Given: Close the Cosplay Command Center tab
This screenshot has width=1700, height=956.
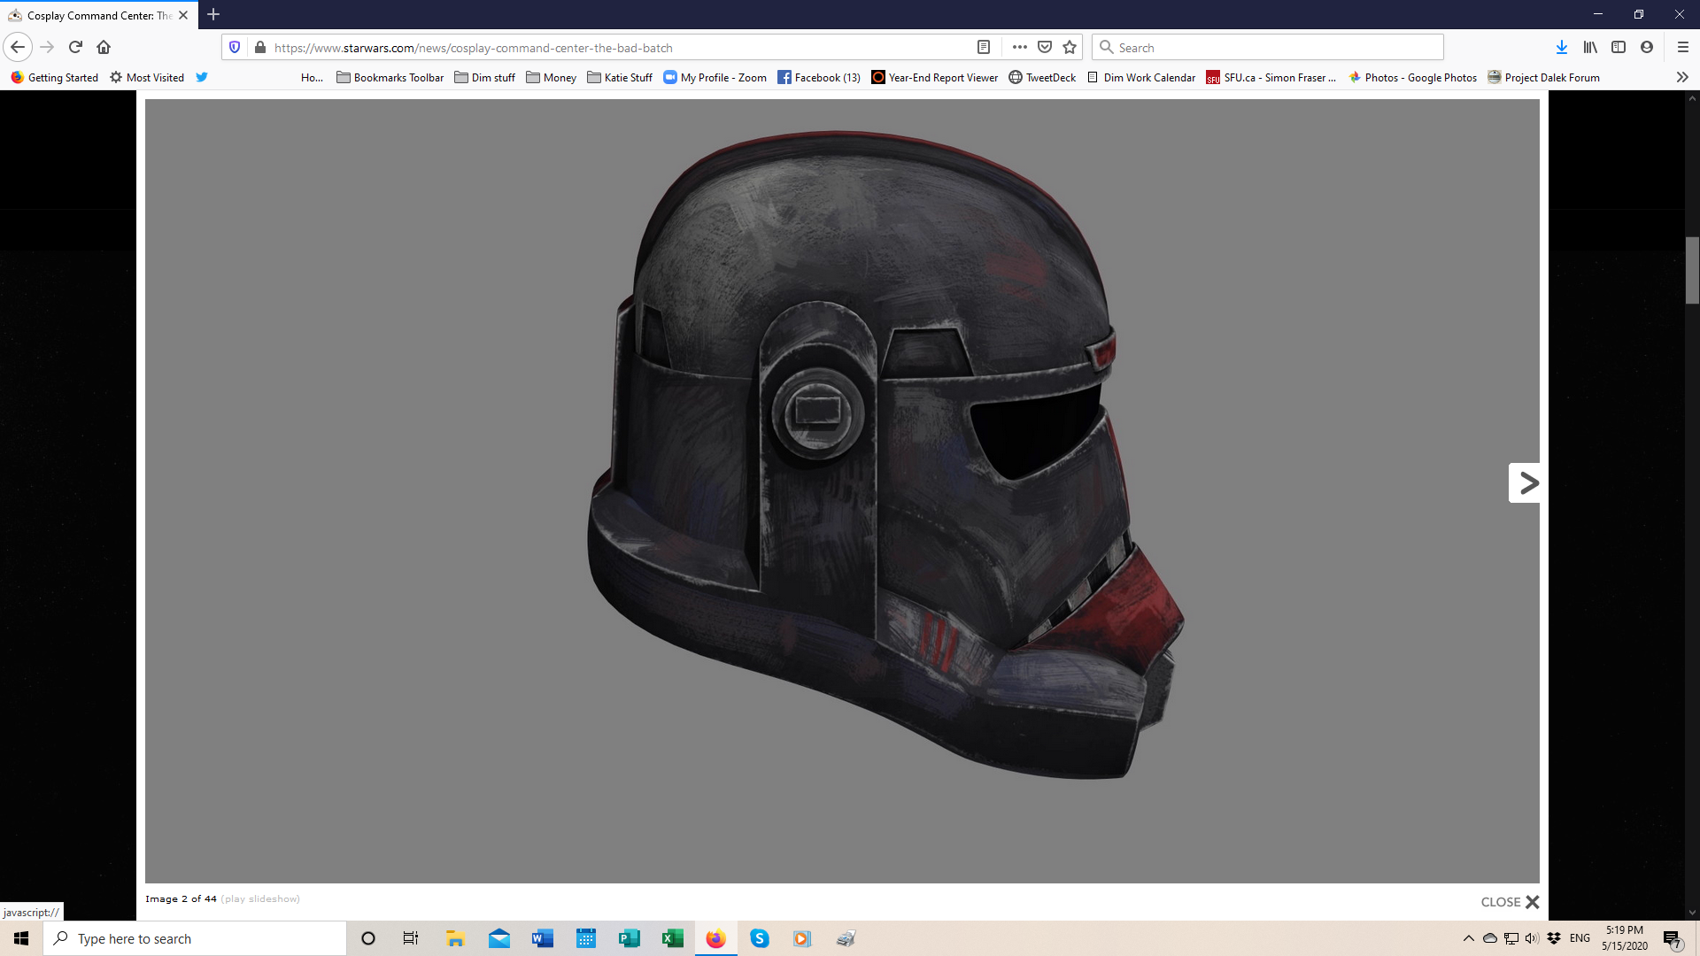Looking at the screenshot, I should pos(183,15).
